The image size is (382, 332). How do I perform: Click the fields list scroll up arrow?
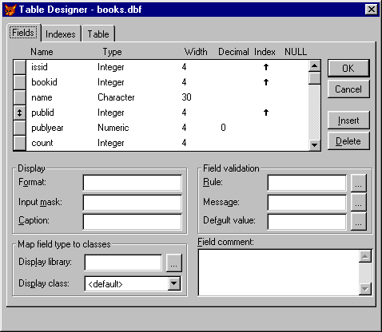tap(315, 65)
